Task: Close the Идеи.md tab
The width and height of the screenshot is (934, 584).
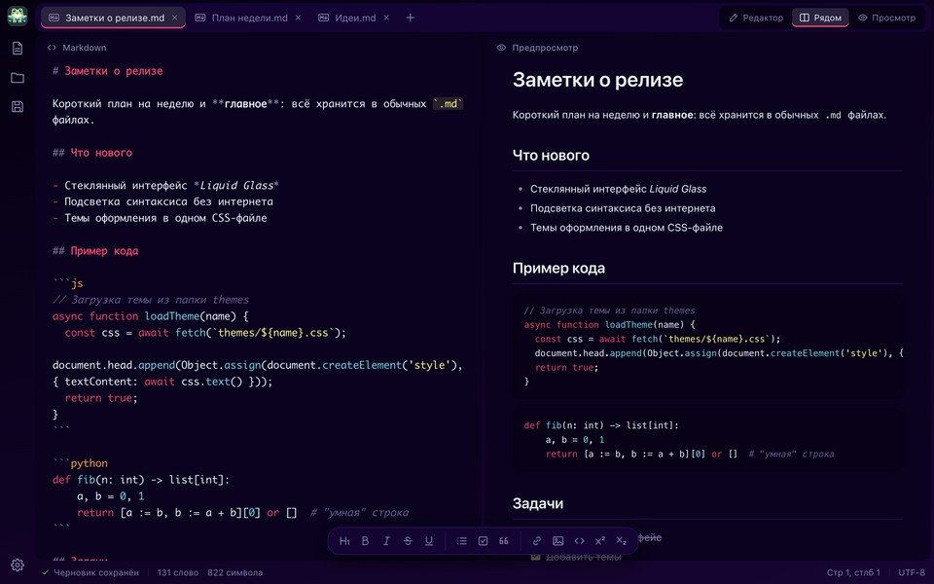Action: pyautogui.click(x=386, y=18)
